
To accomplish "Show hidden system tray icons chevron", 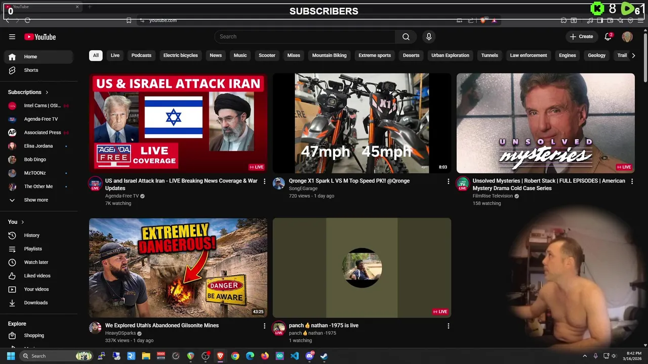I will coord(585,356).
